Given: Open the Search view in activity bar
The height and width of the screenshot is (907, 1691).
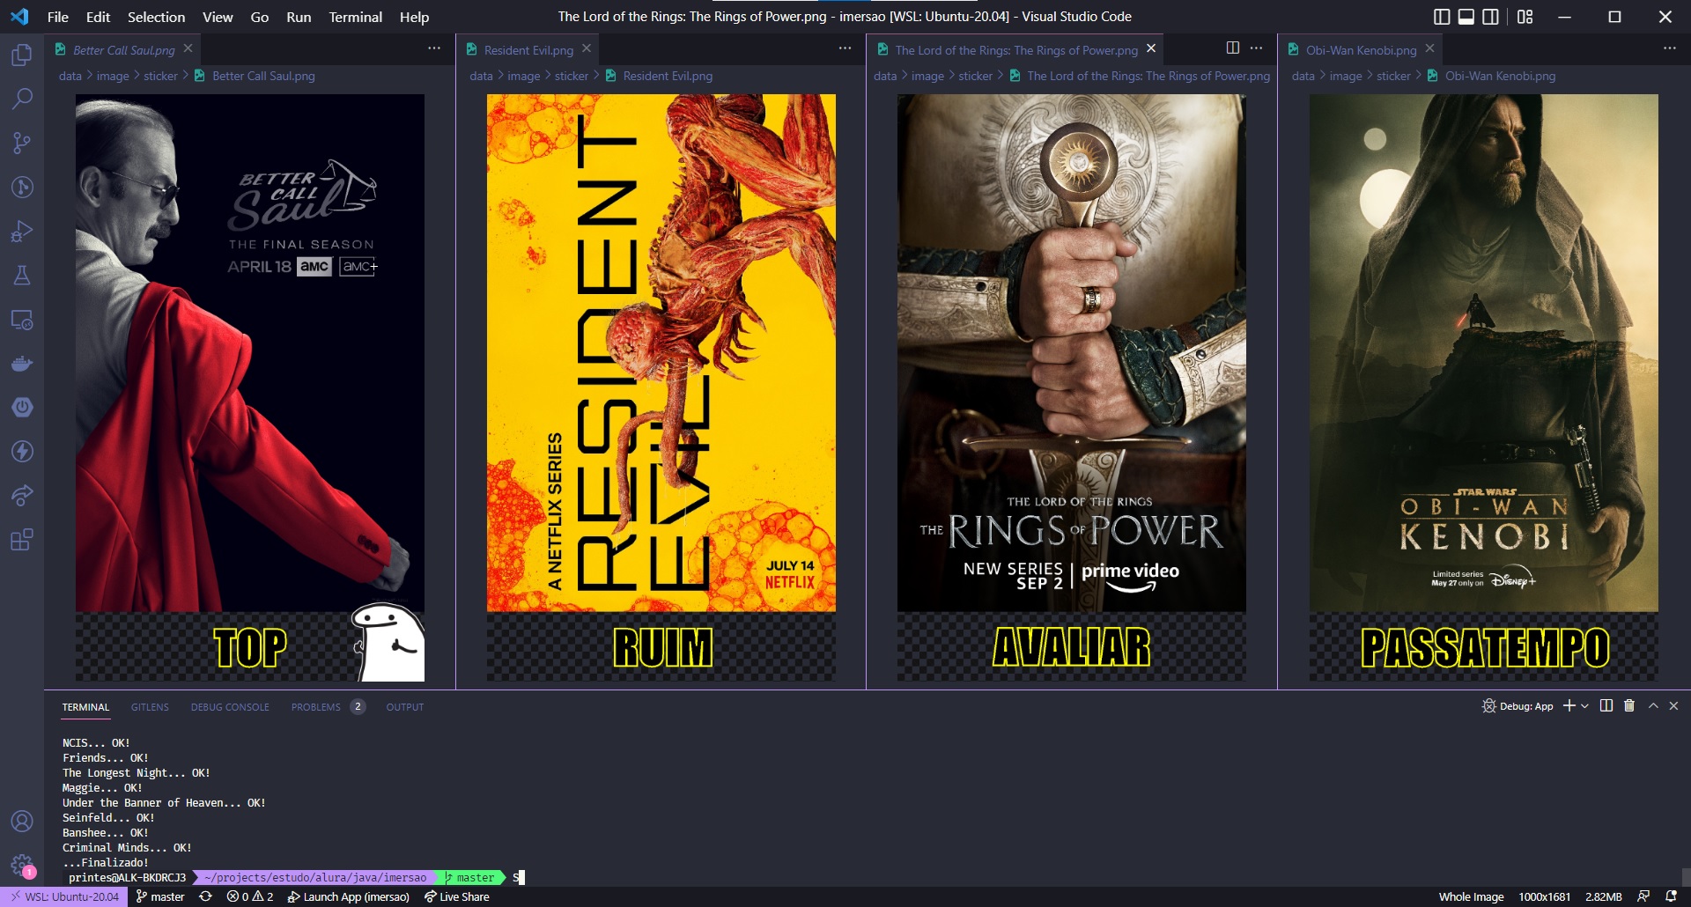Looking at the screenshot, I should 22,99.
